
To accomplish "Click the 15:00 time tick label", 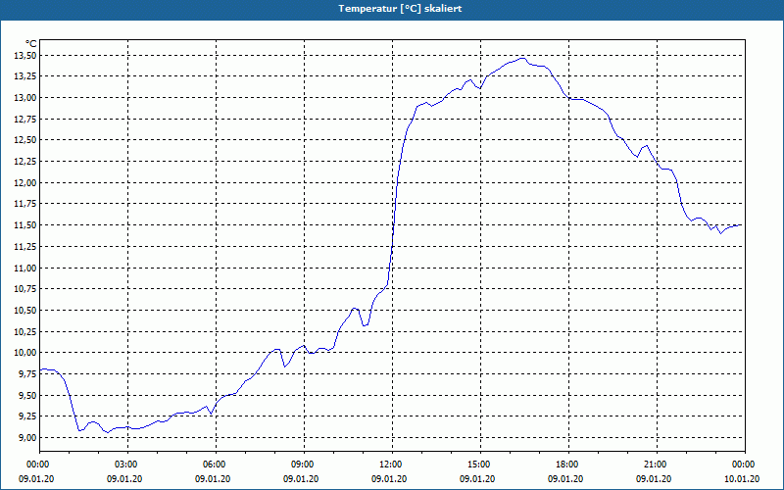I will coord(480,465).
